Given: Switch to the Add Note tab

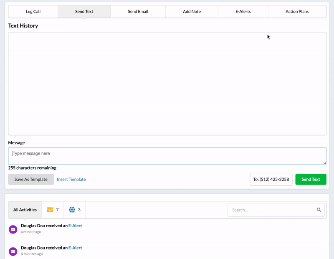Looking at the screenshot, I should 192,12.
